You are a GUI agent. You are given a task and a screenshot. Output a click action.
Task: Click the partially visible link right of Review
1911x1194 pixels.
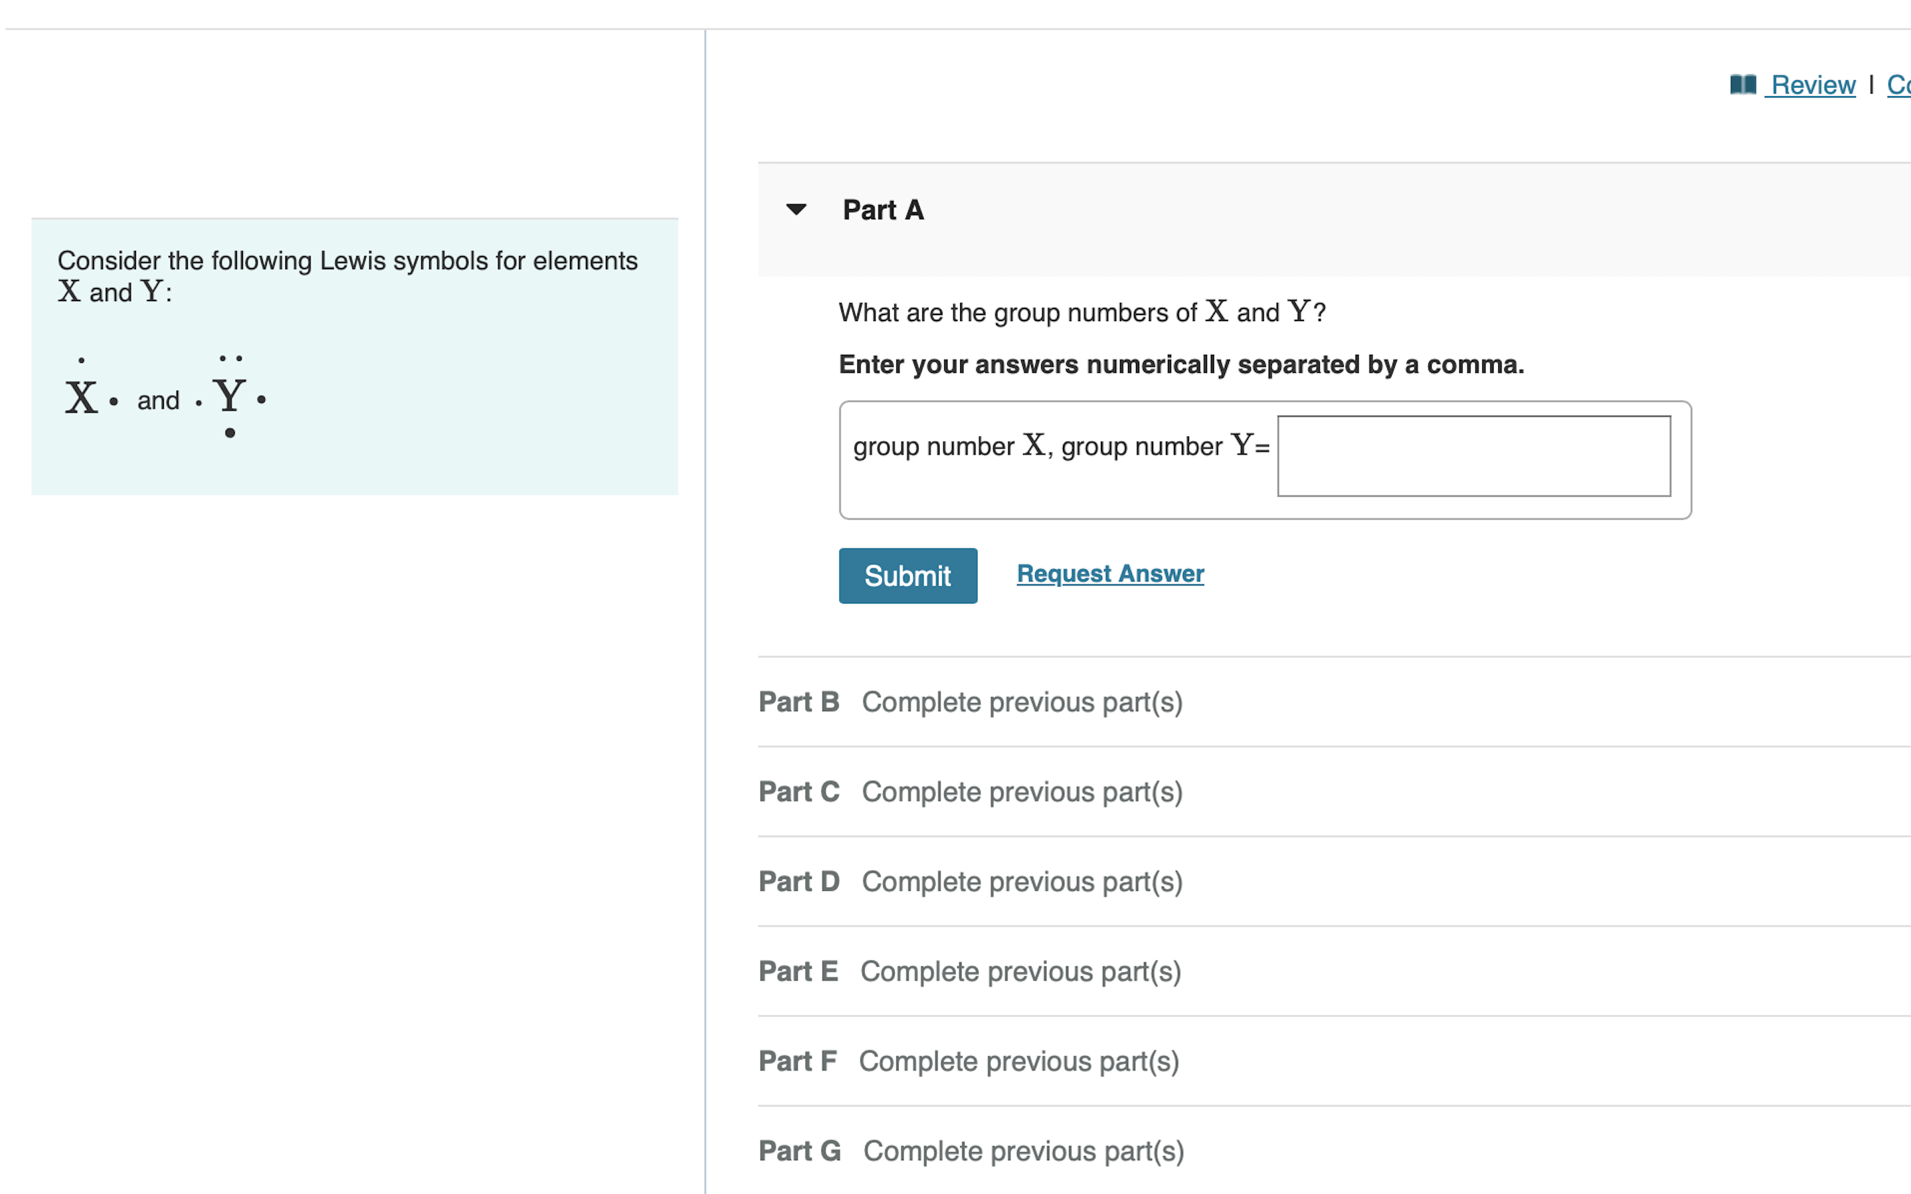1898,84
